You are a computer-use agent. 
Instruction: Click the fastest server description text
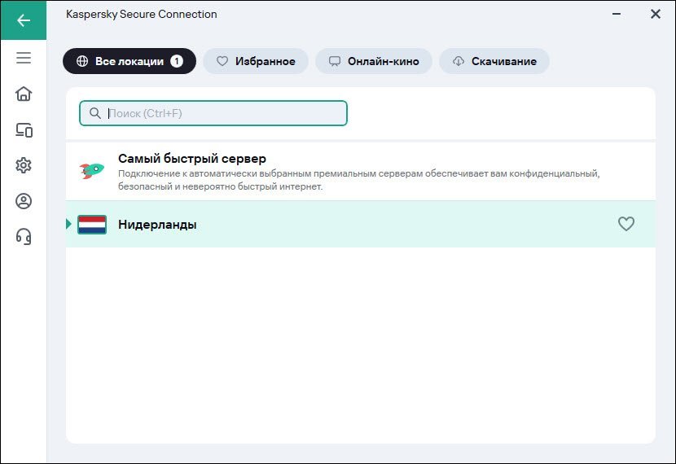358,180
